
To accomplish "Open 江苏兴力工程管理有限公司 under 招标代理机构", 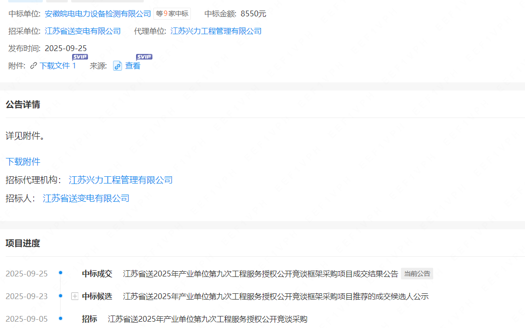I will pyautogui.click(x=121, y=180).
